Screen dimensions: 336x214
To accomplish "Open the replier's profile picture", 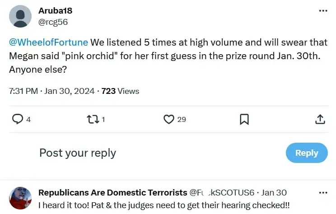I will tap(20, 198).
